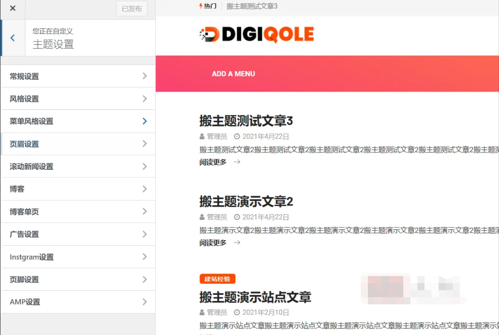The height and width of the screenshot is (335, 499).
Task: Expand chevron beside 常规设置
Action: pyautogui.click(x=144, y=76)
